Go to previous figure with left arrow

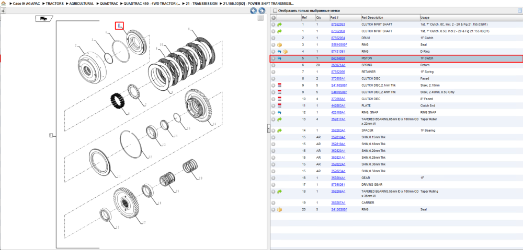pos(254,10)
